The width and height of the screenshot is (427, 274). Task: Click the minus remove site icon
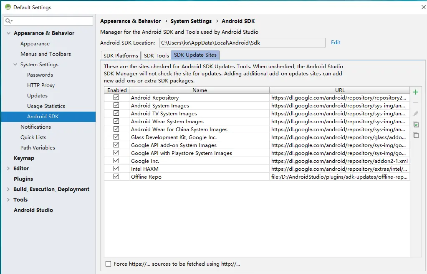(415, 103)
